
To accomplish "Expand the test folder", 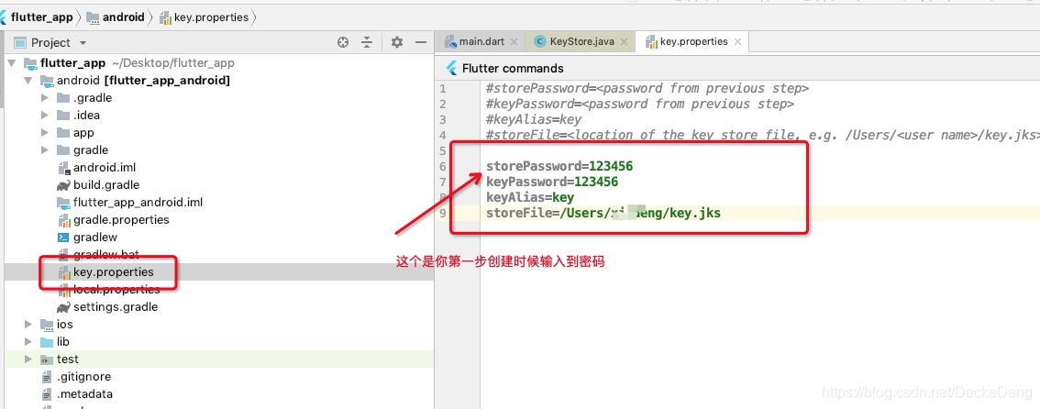I will pos(28,359).
